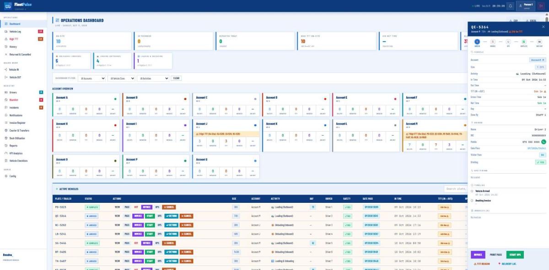Open the All Accounts filter dropdown

tap(92, 78)
